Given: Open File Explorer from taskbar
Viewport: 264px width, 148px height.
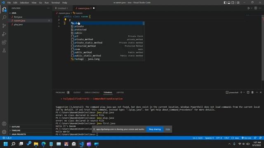Looking at the screenshot, I should coord(36,144).
